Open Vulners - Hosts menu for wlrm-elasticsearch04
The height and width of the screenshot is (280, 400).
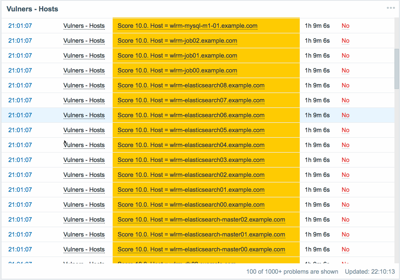click(x=84, y=145)
